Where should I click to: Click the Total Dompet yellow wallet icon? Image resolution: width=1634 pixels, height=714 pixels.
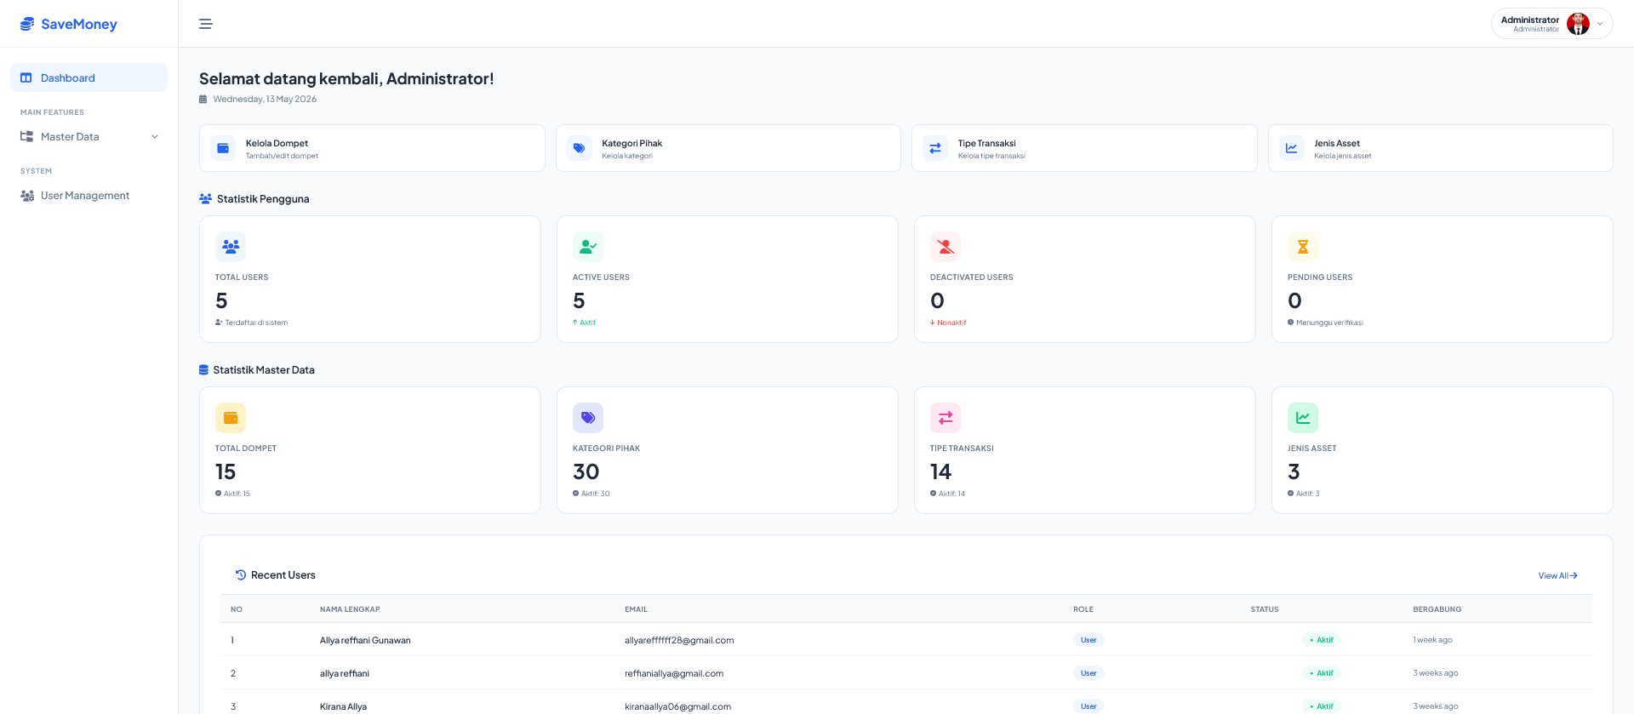click(231, 418)
